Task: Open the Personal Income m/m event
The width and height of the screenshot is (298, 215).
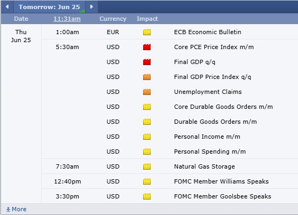Action: pos(207,137)
